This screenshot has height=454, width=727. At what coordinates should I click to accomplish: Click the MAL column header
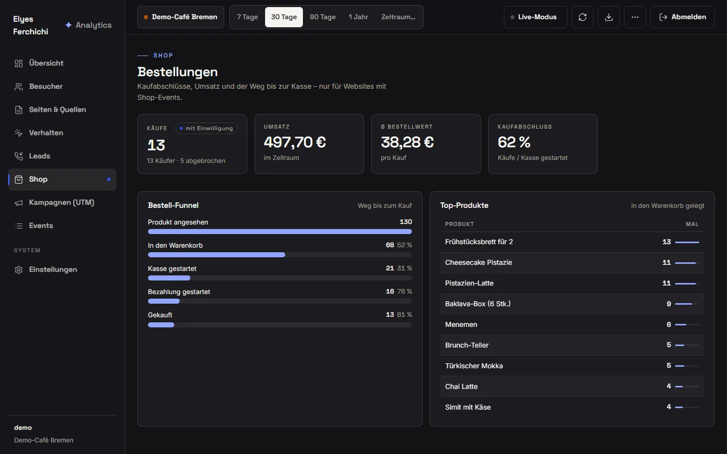click(692, 224)
